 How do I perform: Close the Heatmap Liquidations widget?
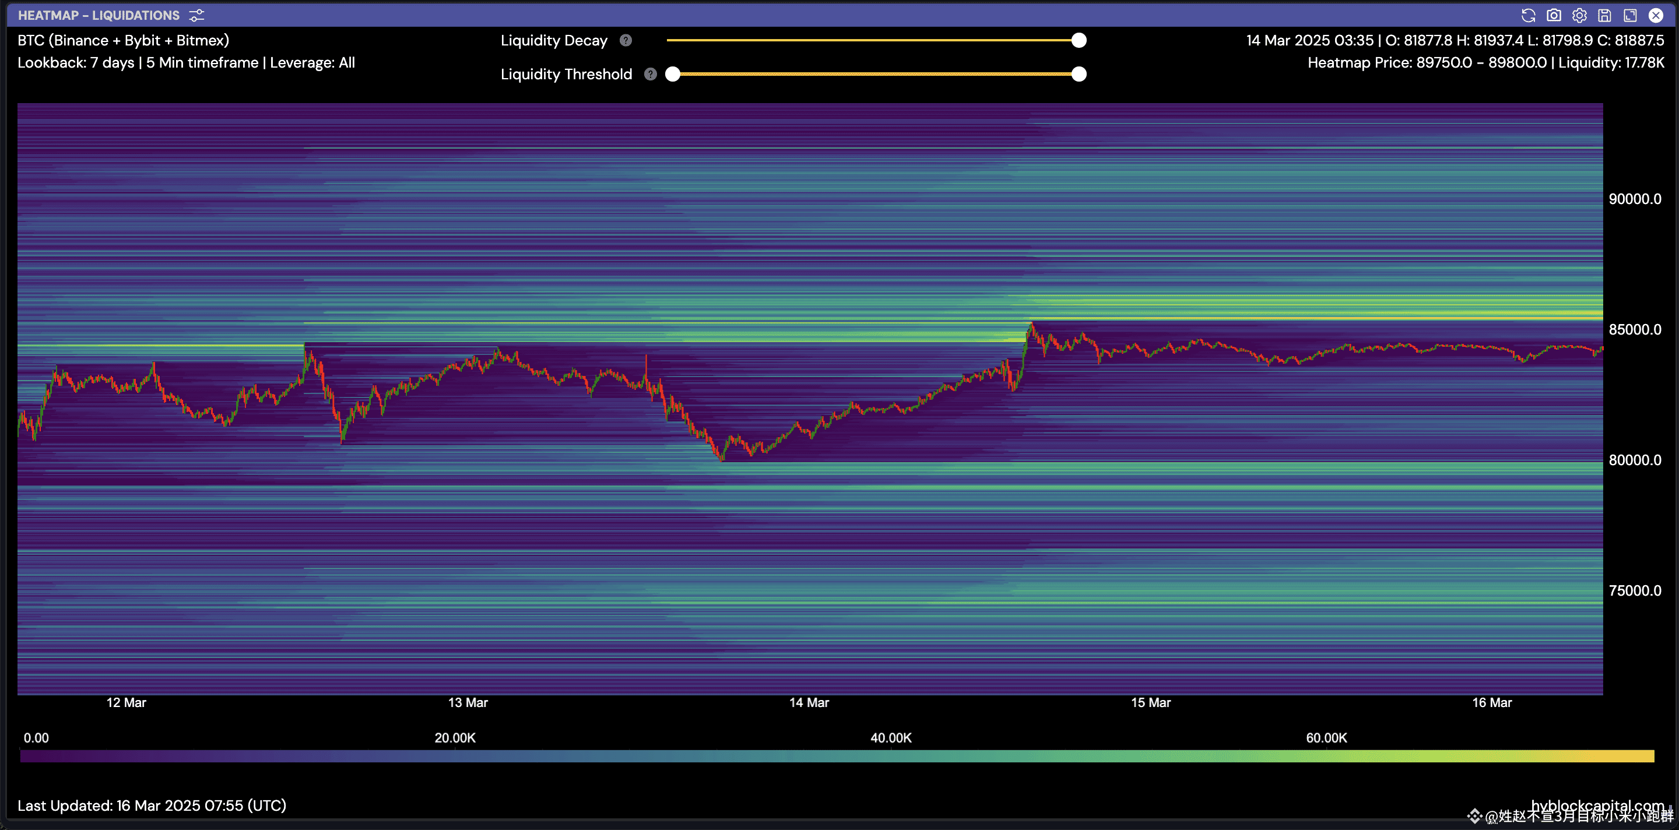tap(1656, 15)
